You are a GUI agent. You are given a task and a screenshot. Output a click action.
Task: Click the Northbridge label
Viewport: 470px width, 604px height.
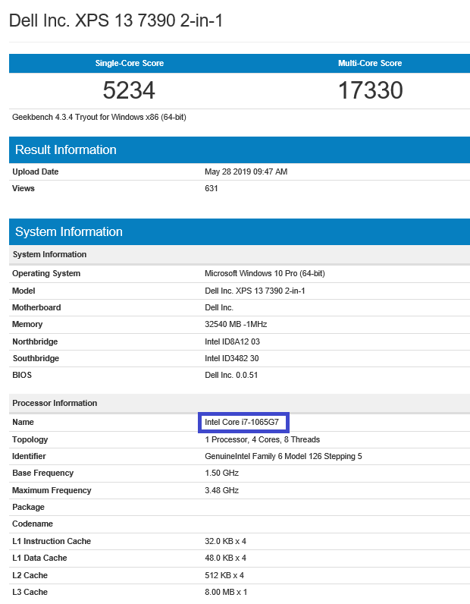point(35,341)
